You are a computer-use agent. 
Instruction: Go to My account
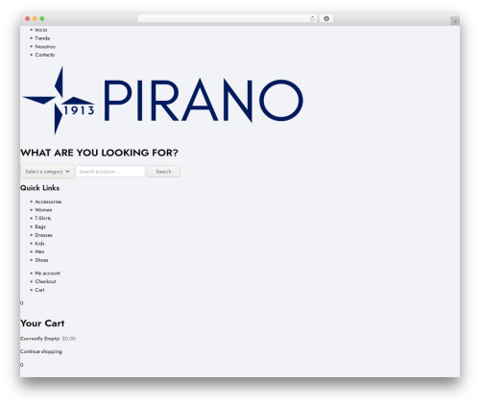click(47, 274)
